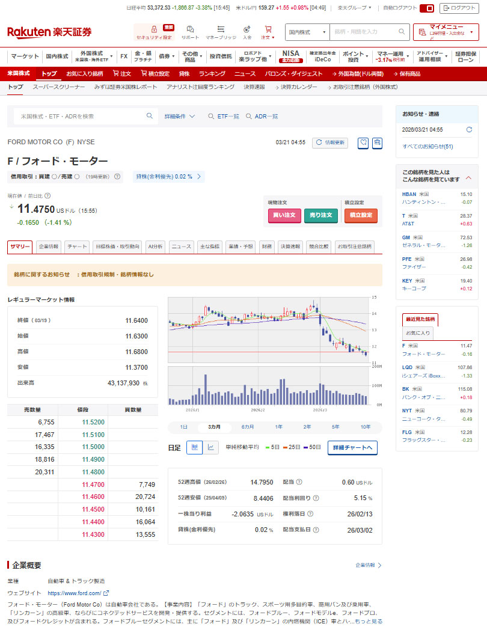Screen dimensions: 487x630
Task: Open the support chat icon
Action: pyautogui.click(x=190, y=29)
